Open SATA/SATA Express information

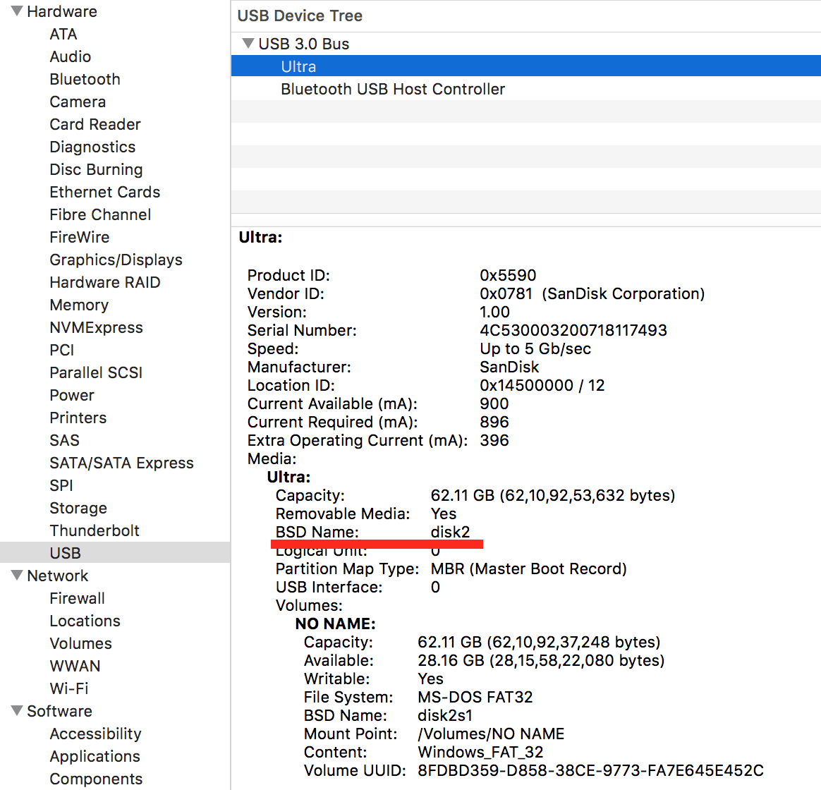coord(121,463)
